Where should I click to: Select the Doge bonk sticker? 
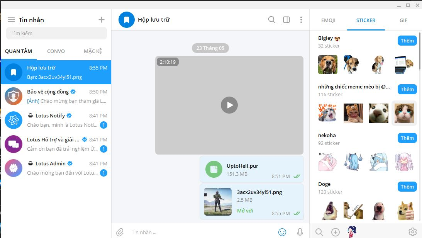tap(353, 211)
